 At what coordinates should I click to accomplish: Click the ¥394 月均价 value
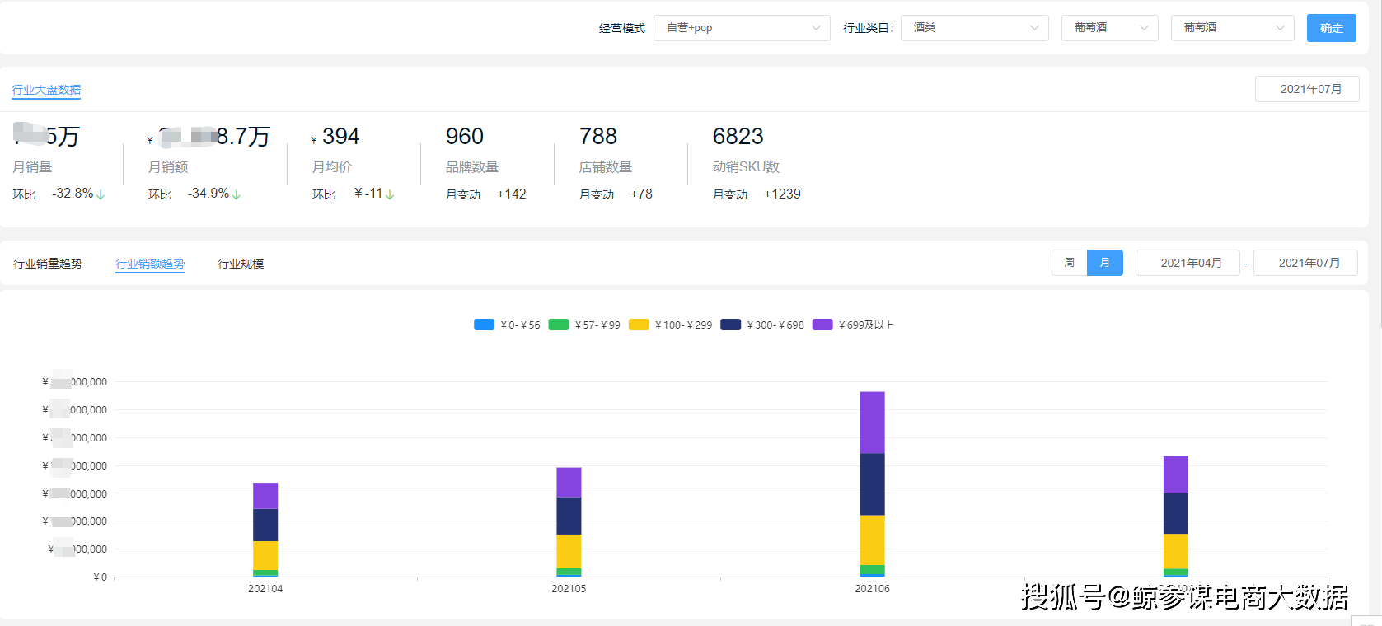coord(335,136)
